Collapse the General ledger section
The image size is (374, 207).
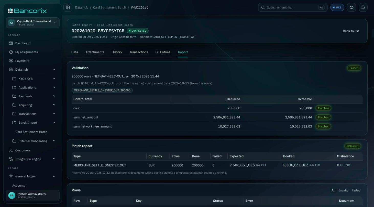[x=54, y=176]
